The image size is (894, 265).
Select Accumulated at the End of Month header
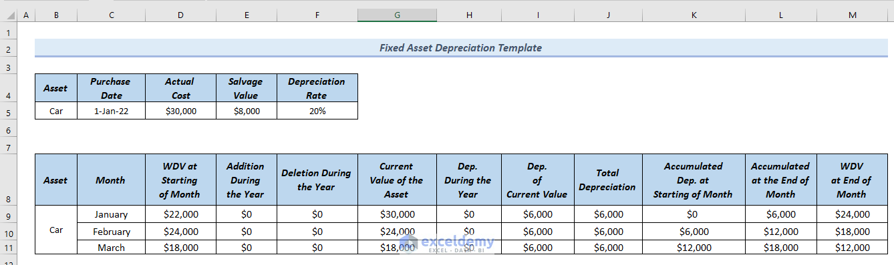[780, 180]
